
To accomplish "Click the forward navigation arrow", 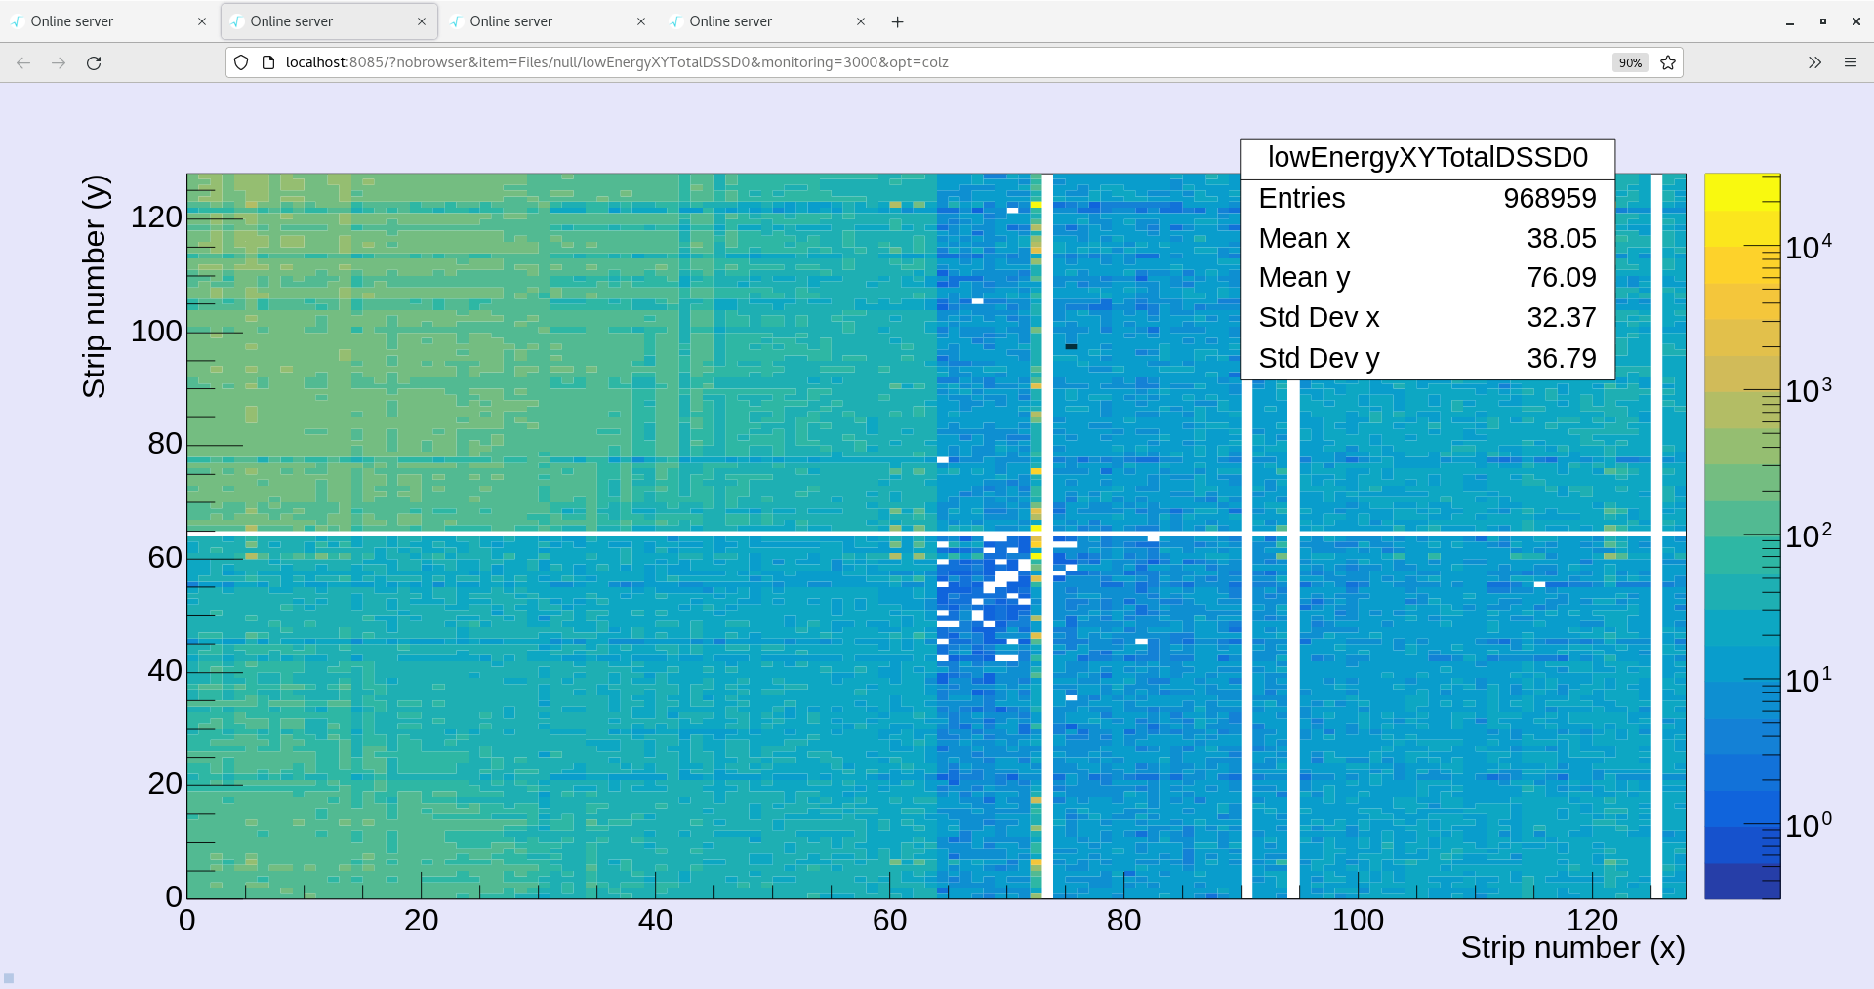I will (x=59, y=62).
